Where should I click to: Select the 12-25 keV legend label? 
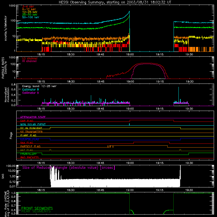click(30, 12)
